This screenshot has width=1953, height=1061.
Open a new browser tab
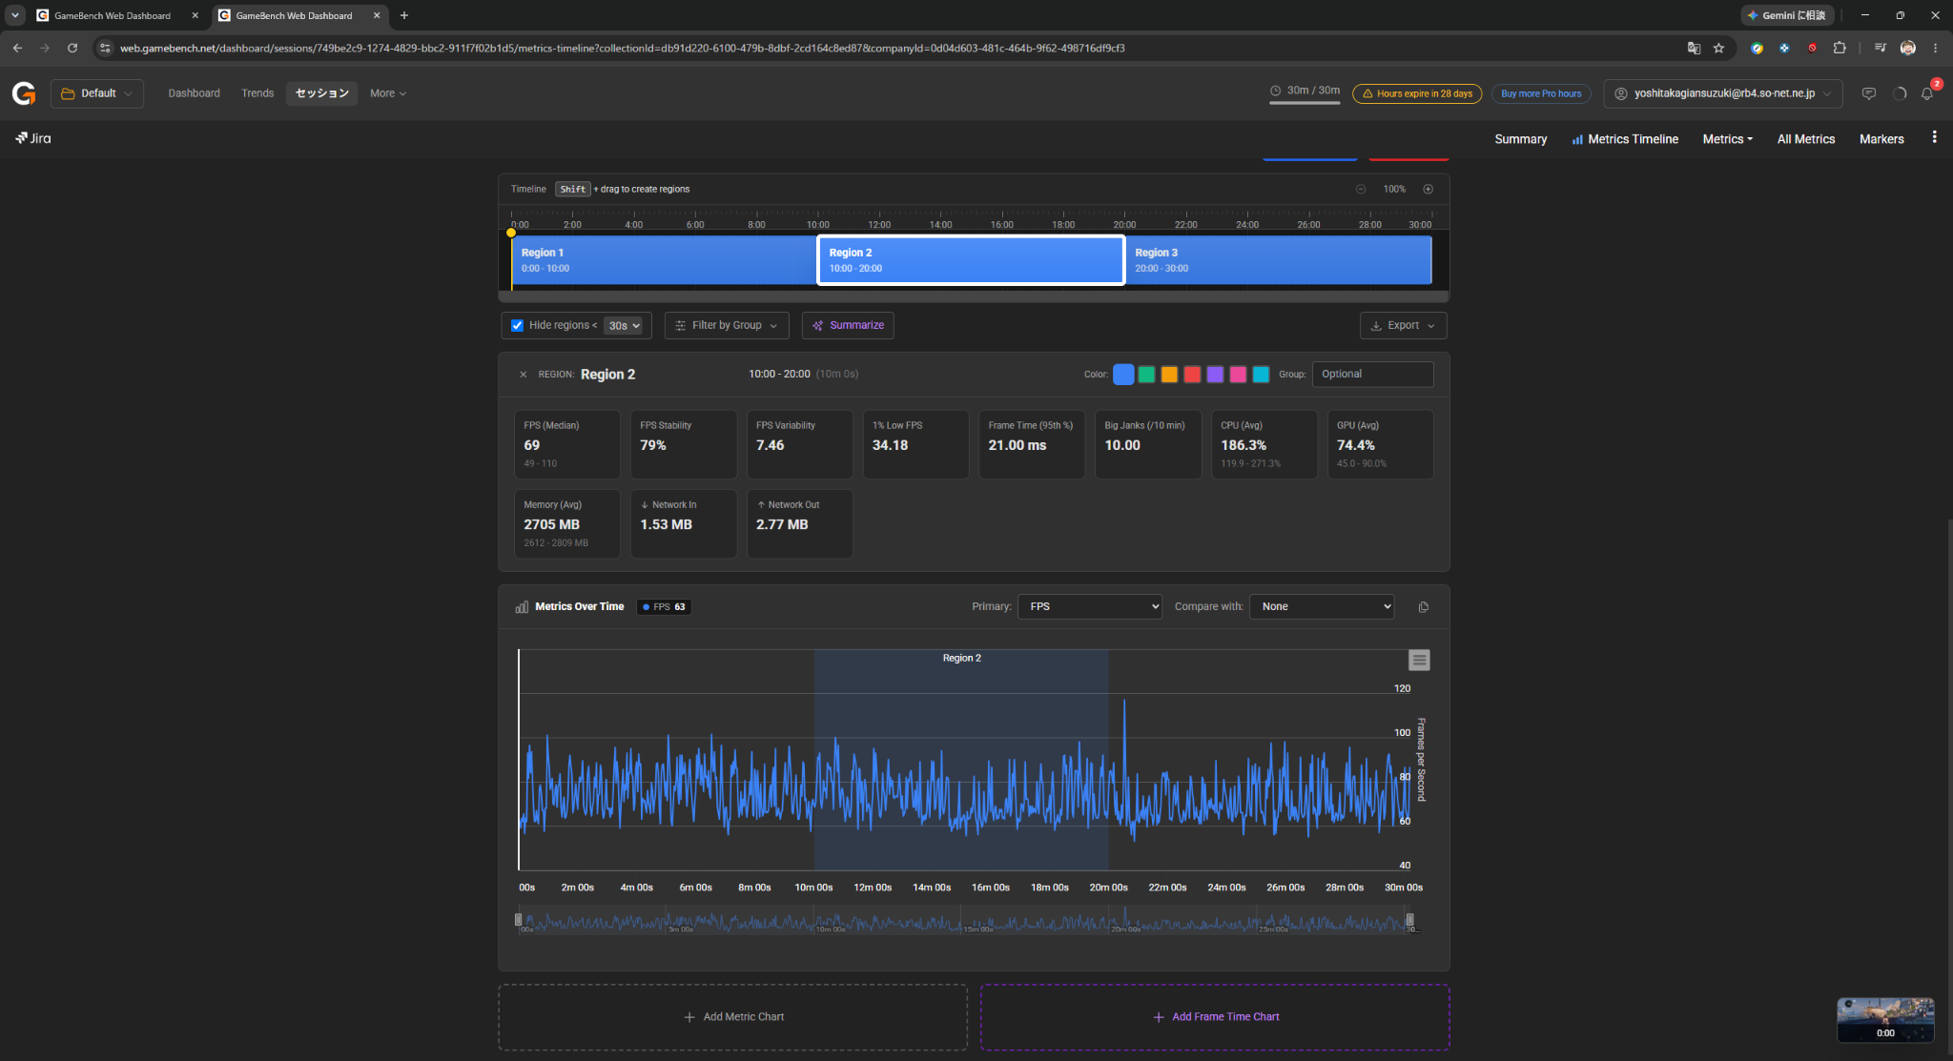[x=404, y=15]
